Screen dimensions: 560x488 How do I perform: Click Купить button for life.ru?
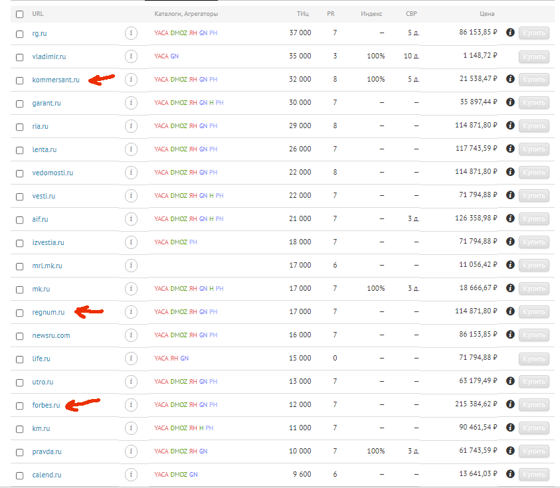[x=534, y=359]
